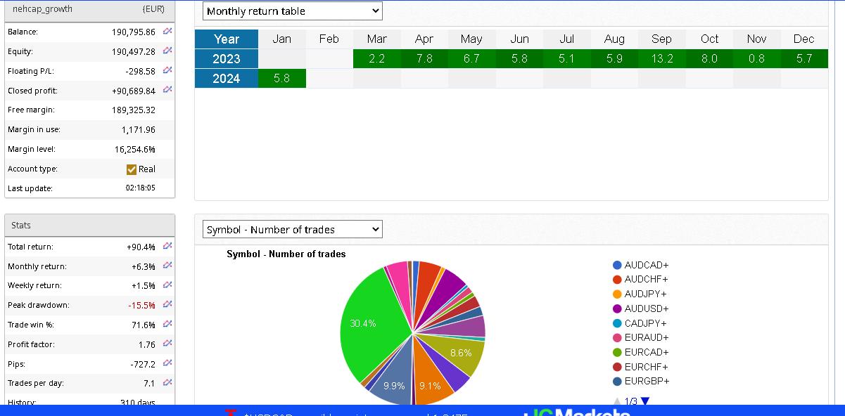The height and width of the screenshot is (416, 845).
Task: Click the AUDUSD+ legend label
Action: point(646,308)
